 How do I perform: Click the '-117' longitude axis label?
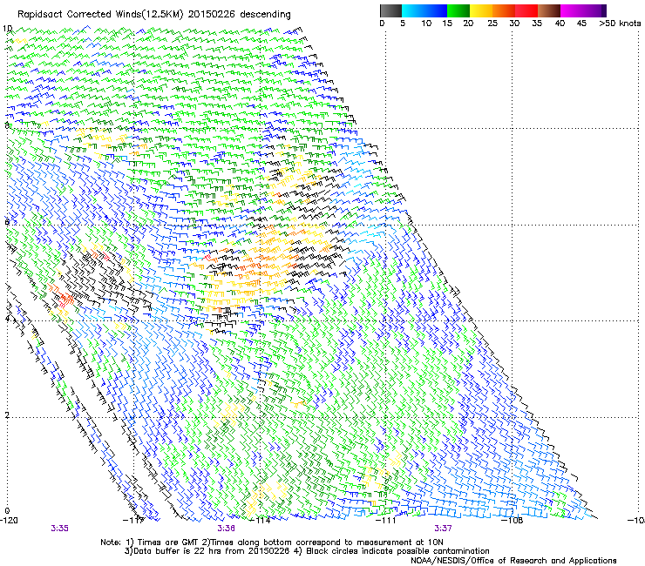pyautogui.click(x=134, y=521)
